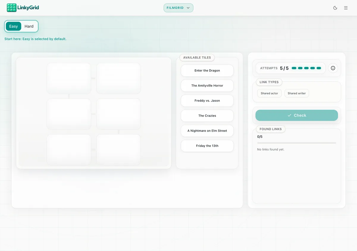Click the LinkyGrid brand name
The width and height of the screenshot is (357, 251).
point(28,8)
